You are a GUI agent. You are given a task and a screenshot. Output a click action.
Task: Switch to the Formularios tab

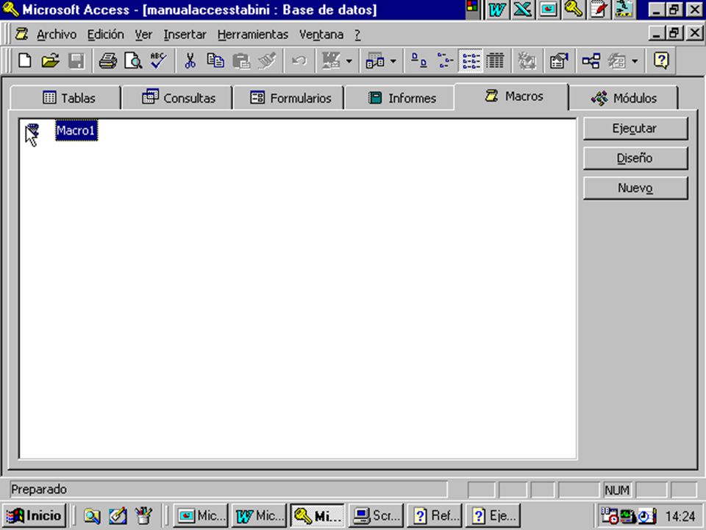[x=288, y=98]
